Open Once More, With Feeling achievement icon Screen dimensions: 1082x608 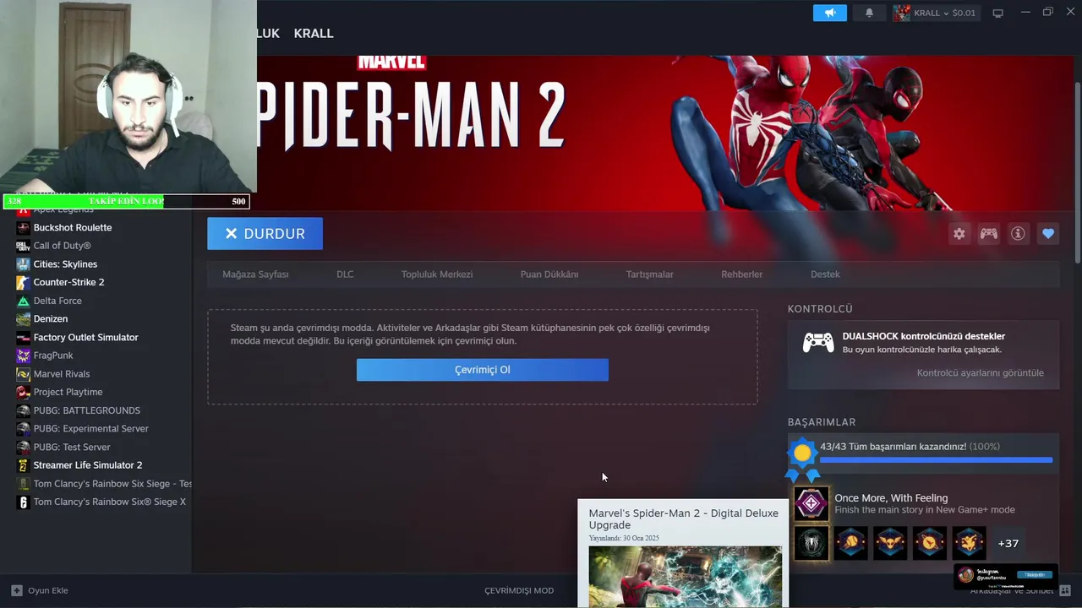tap(811, 504)
